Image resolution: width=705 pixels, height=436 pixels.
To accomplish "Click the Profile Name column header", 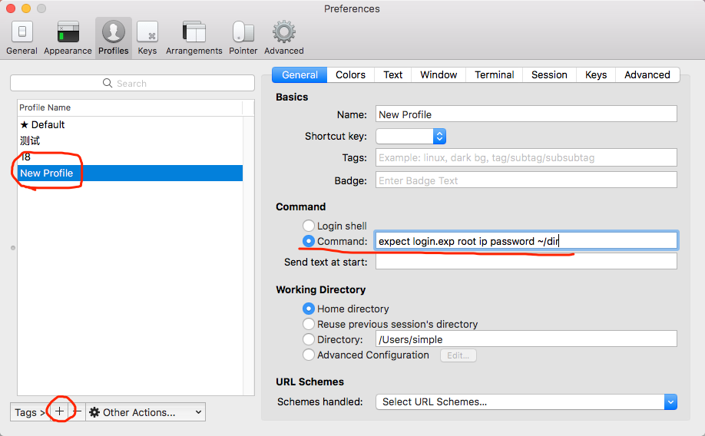I will [130, 107].
